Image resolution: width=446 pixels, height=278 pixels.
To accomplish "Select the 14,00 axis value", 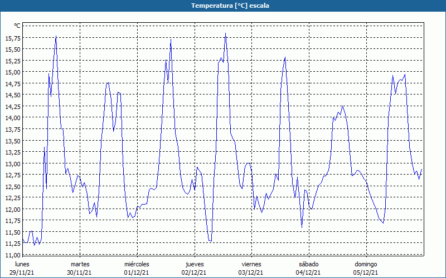I will click(13, 118).
